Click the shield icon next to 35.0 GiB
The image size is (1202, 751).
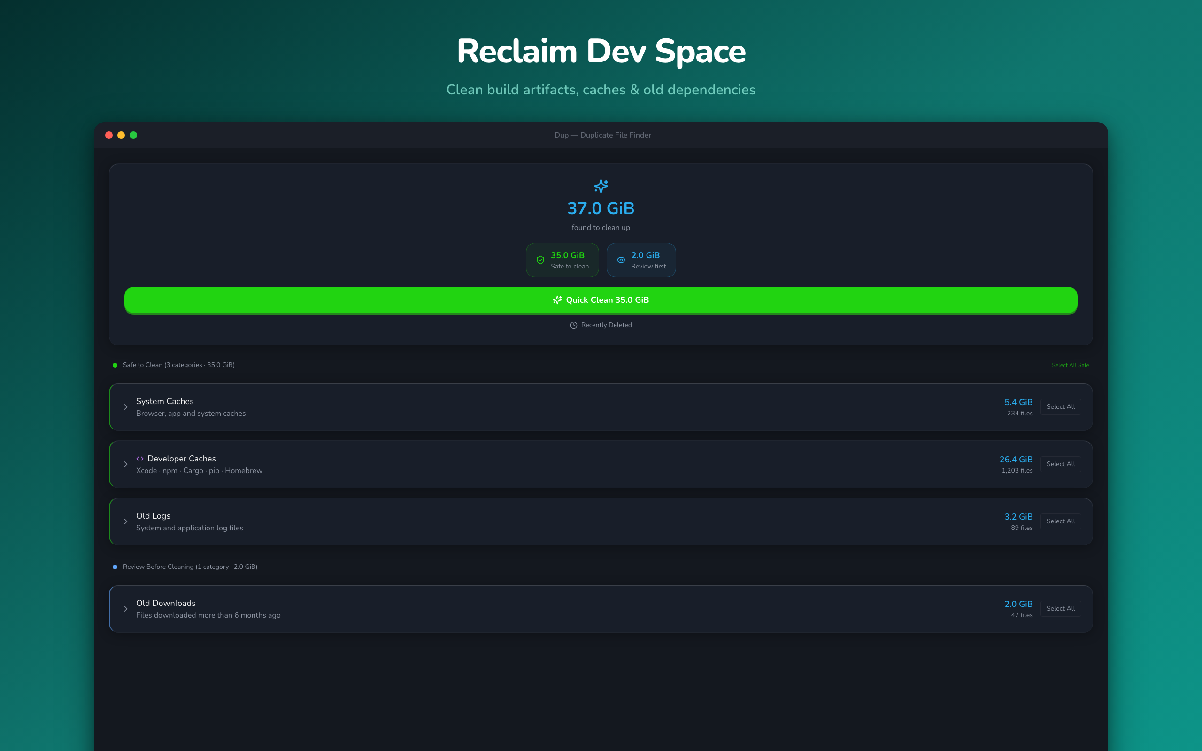click(540, 259)
